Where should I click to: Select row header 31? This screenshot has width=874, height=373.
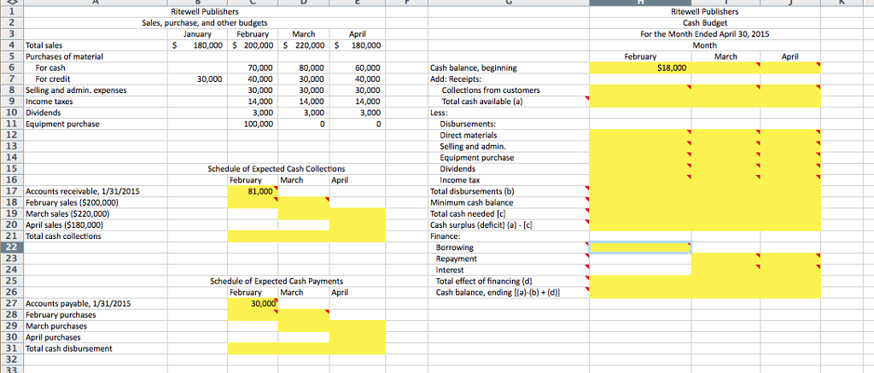(x=11, y=348)
